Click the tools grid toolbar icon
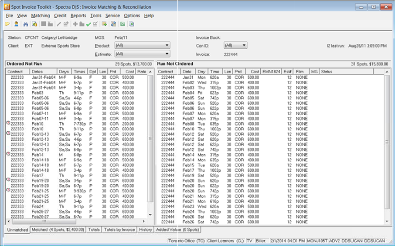Viewport: 395px width, 246px height. [x=113, y=24]
